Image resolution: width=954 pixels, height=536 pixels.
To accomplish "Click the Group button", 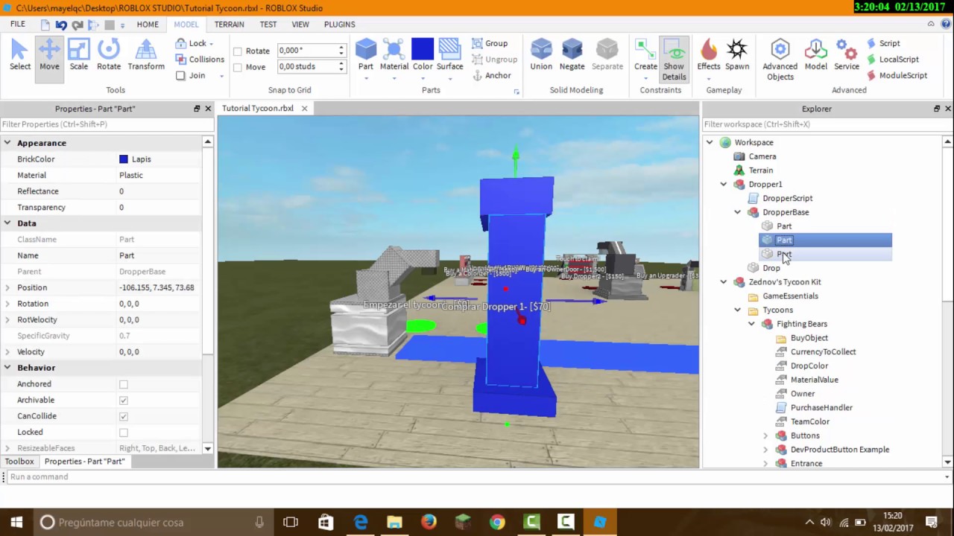I will (489, 43).
